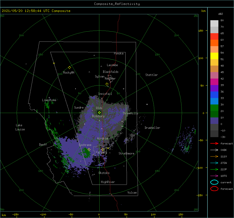Screen dimensions: 234x218
Task: Click the cyan current ellipse legend icon
Action: pos(214,182)
